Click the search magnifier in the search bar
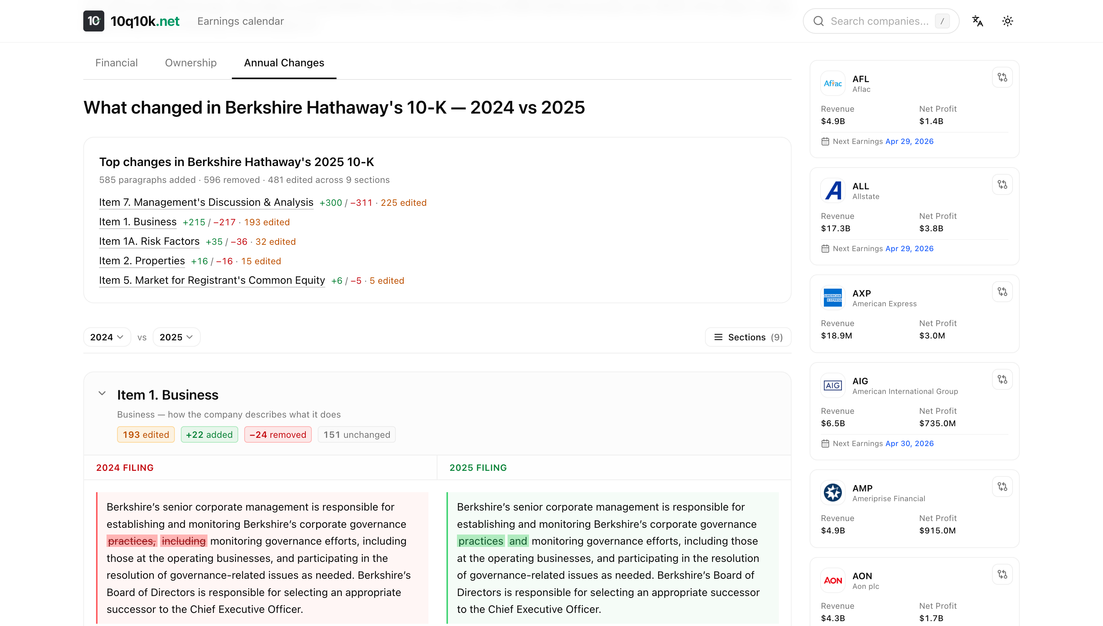Screen dimensions: 1103x626 click(819, 21)
